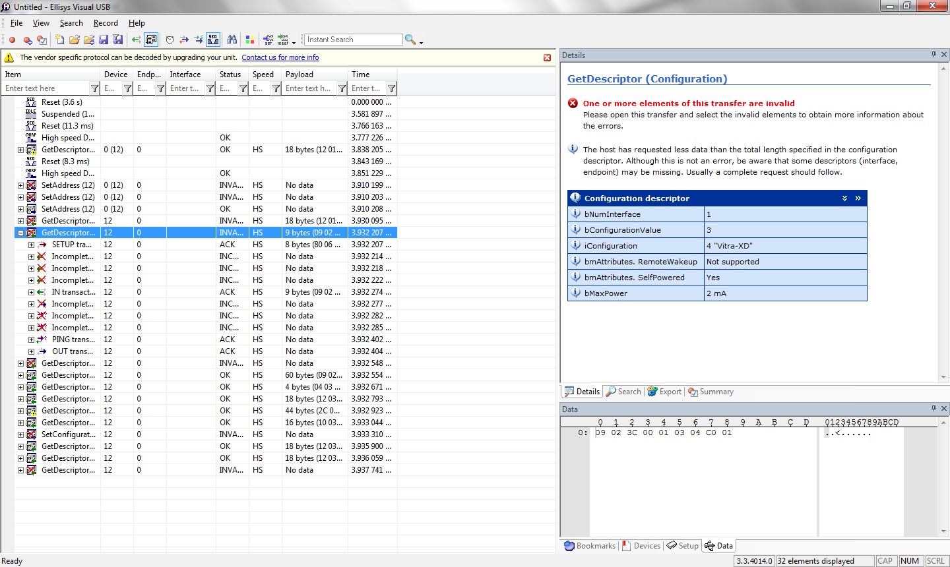The height and width of the screenshot is (567, 950).
Task: Switch to the Bookmarks tab
Action: 590,546
